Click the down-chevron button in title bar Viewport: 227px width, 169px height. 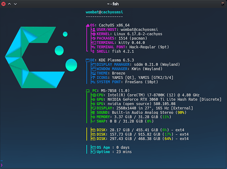[x=15, y=4]
